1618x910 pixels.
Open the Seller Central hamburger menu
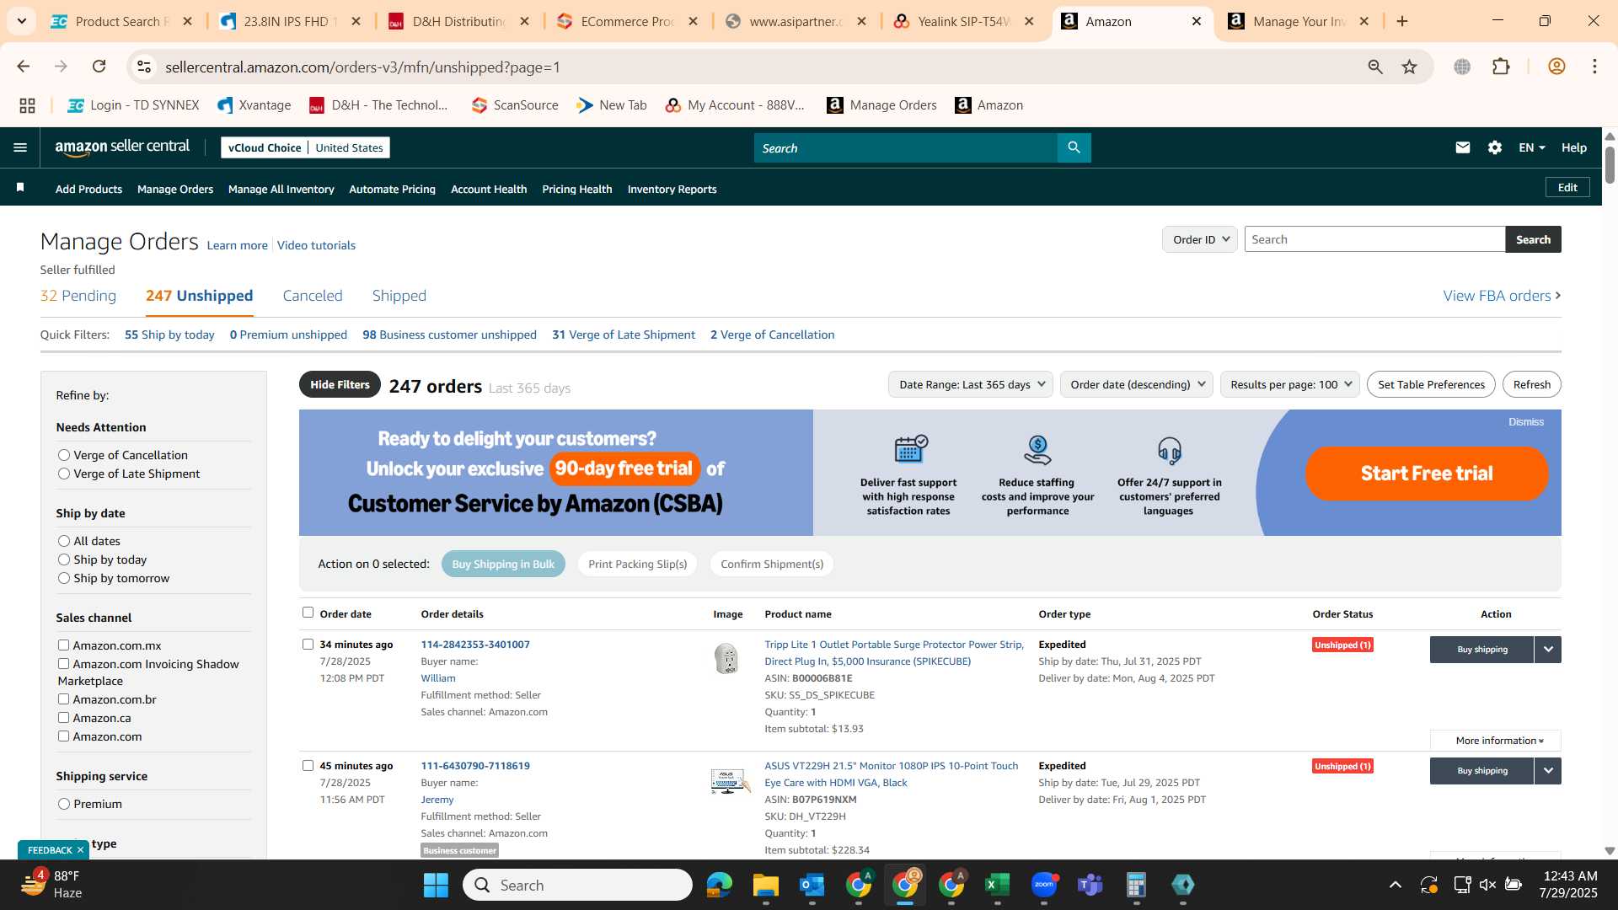coord(20,147)
